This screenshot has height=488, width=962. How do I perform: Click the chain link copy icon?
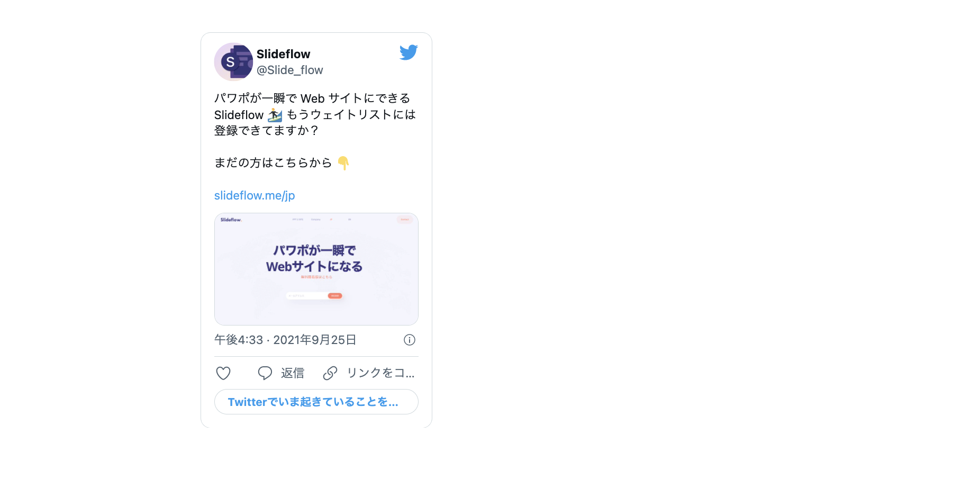click(330, 373)
